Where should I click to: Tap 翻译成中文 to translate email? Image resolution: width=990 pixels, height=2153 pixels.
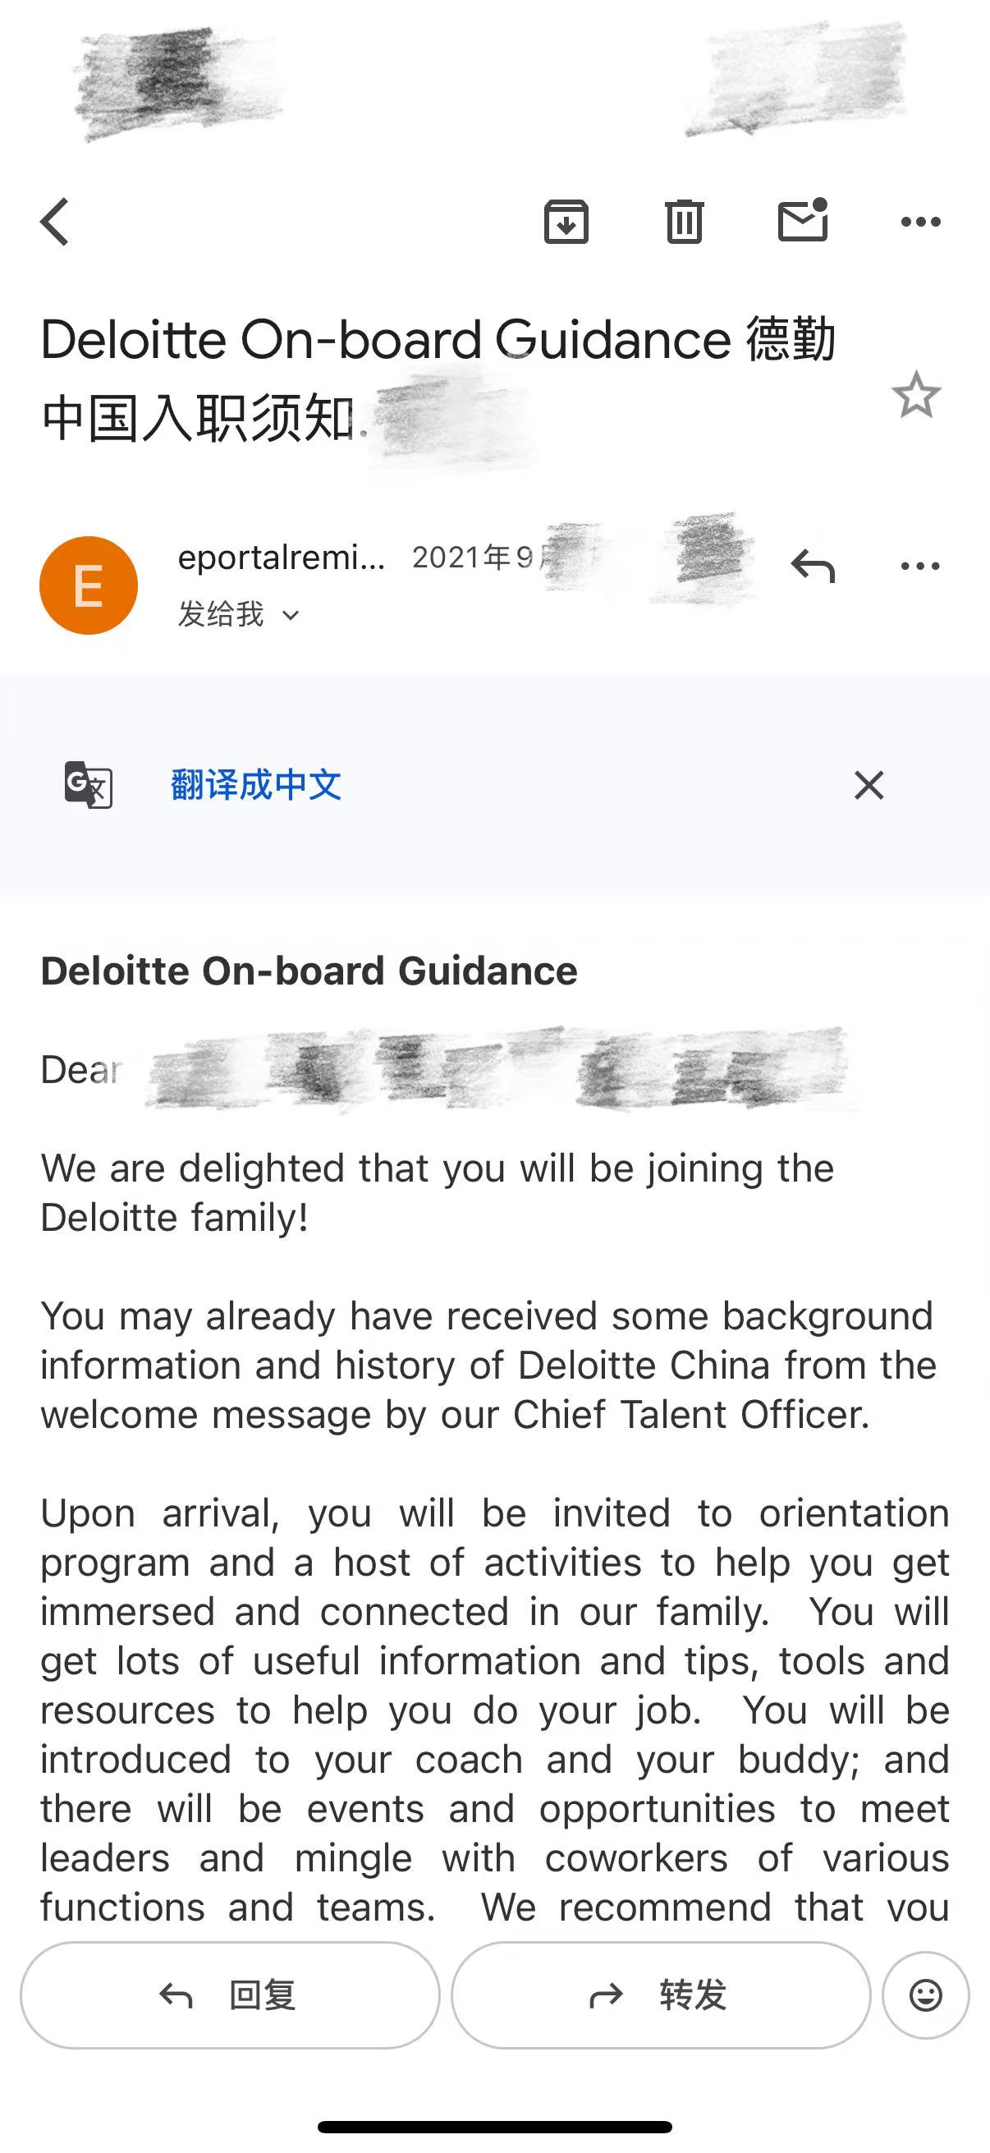point(255,785)
